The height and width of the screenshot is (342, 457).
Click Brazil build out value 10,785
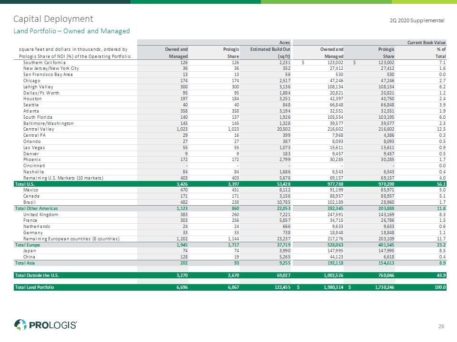click(x=284, y=202)
